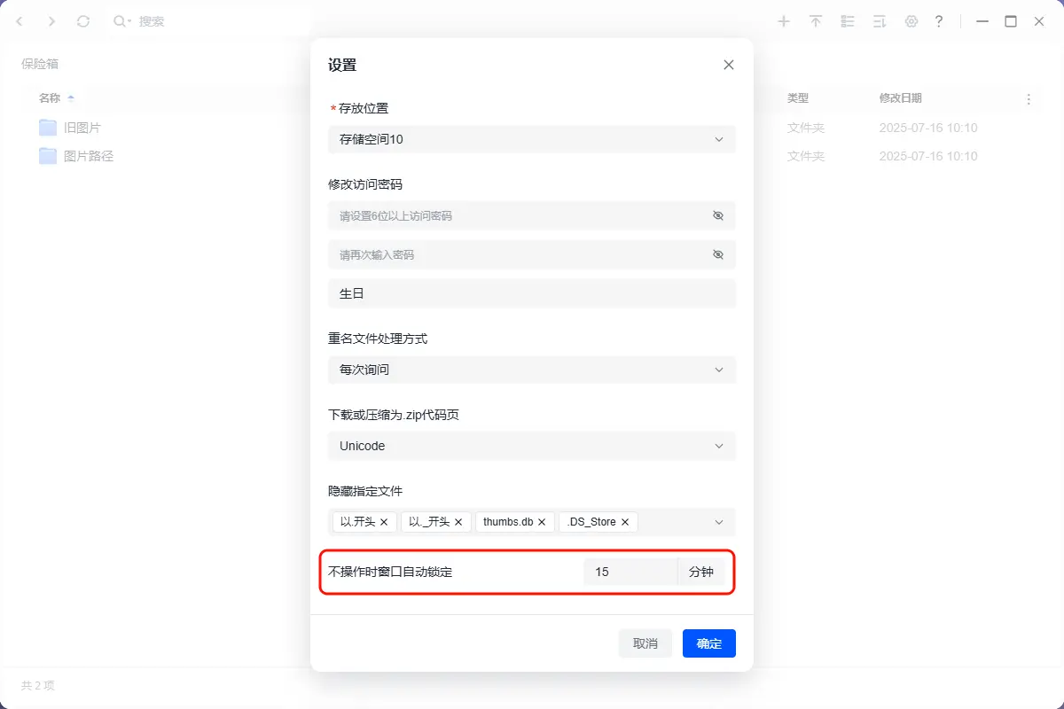The width and height of the screenshot is (1064, 709).
Task: Toggle visibility of confirm password field
Action: click(x=718, y=254)
